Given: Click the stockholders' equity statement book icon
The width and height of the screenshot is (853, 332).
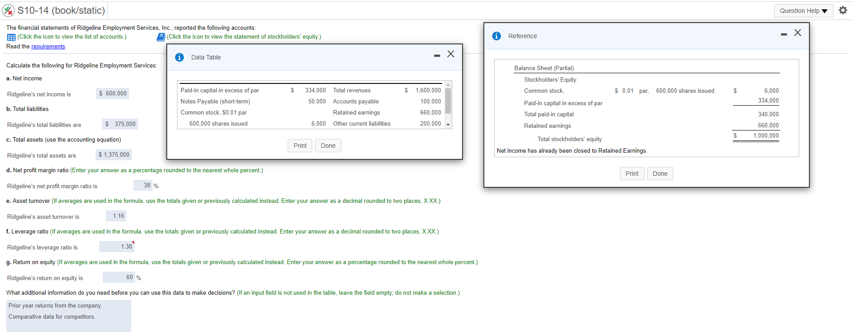Looking at the screenshot, I should 161,37.
